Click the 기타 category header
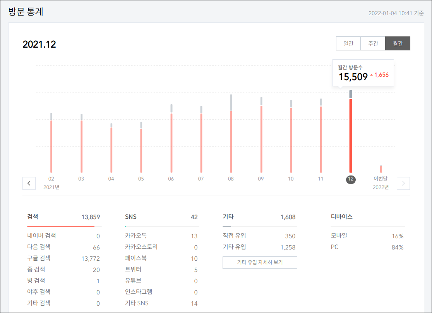Screen dimensions: 432x313 228,217
